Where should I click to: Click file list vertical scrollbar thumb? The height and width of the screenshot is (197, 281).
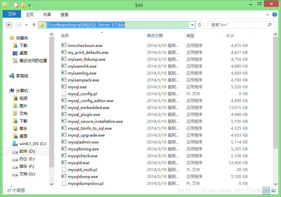(276, 93)
